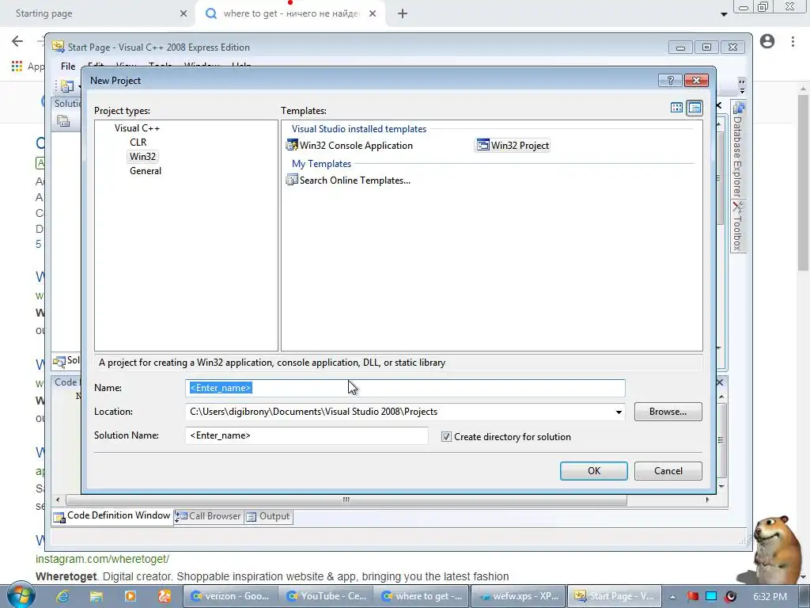Click the horizontal scrollbar in Visual C++
The height and width of the screenshot is (608, 810).
click(x=346, y=500)
